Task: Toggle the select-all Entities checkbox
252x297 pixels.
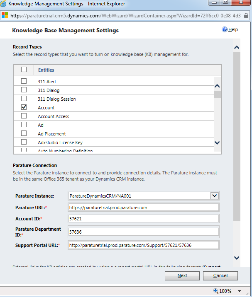Action: tap(24, 69)
